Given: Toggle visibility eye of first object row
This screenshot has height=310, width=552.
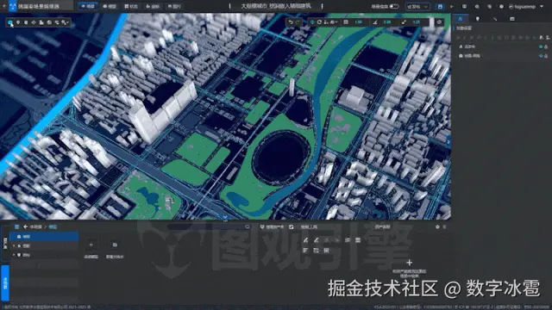Looking at the screenshot, I should (x=541, y=46).
